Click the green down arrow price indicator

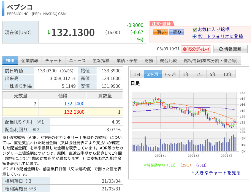48,32
